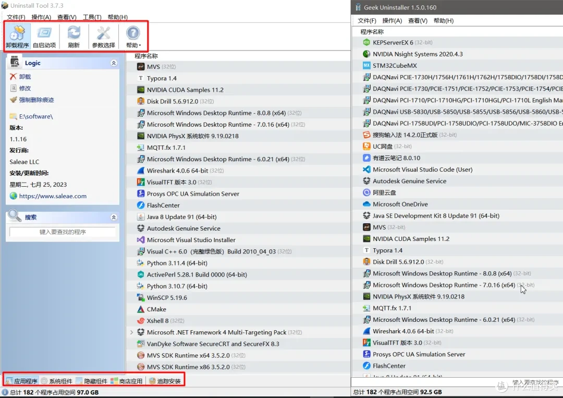Select Prosys OPC UA Simulation Server in Geek Uninstaller
The image size is (563, 398).
(458, 354)
